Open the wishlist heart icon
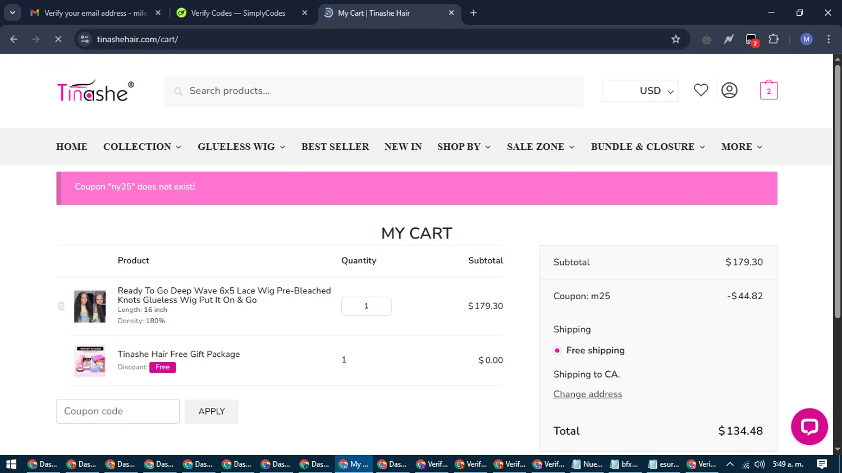Viewport: 842px width, 473px height. pyautogui.click(x=701, y=90)
